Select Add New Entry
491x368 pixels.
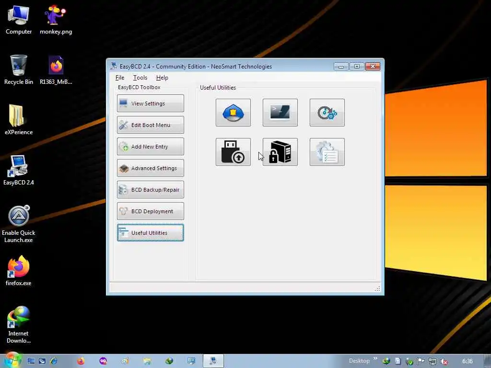(x=150, y=147)
